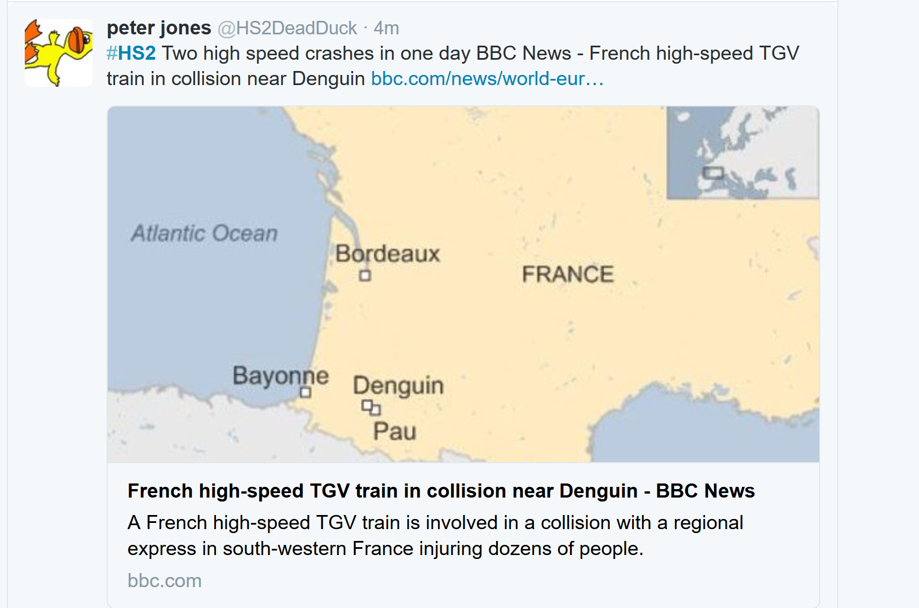Image resolution: width=919 pixels, height=608 pixels.
Task: Click the Pau label on map
Action: pos(395,431)
